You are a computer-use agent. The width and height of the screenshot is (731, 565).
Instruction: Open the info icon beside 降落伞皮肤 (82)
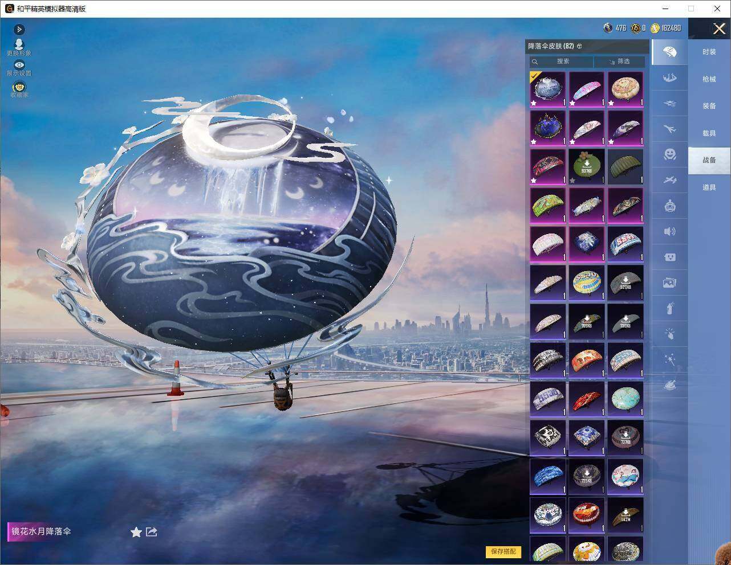click(579, 46)
